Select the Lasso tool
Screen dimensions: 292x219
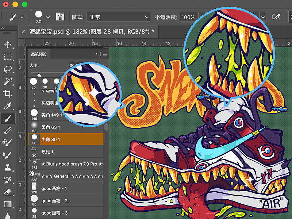(7, 69)
